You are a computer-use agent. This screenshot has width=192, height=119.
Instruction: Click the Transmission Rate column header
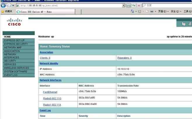click(128, 86)
